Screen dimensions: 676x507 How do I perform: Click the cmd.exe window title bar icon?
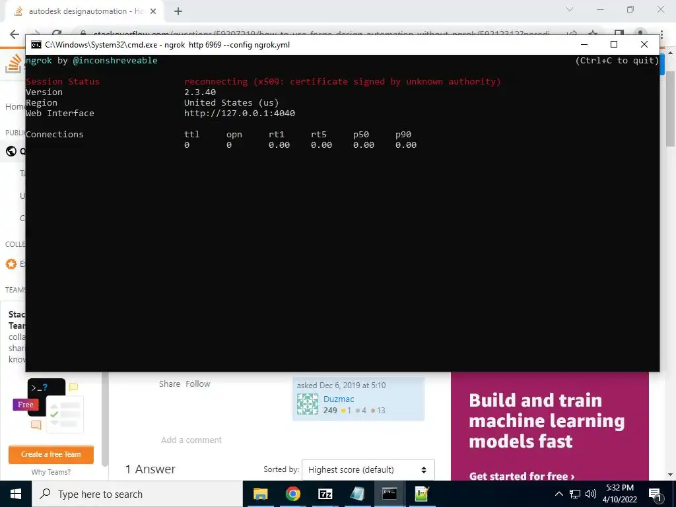(x=36, y=45)
